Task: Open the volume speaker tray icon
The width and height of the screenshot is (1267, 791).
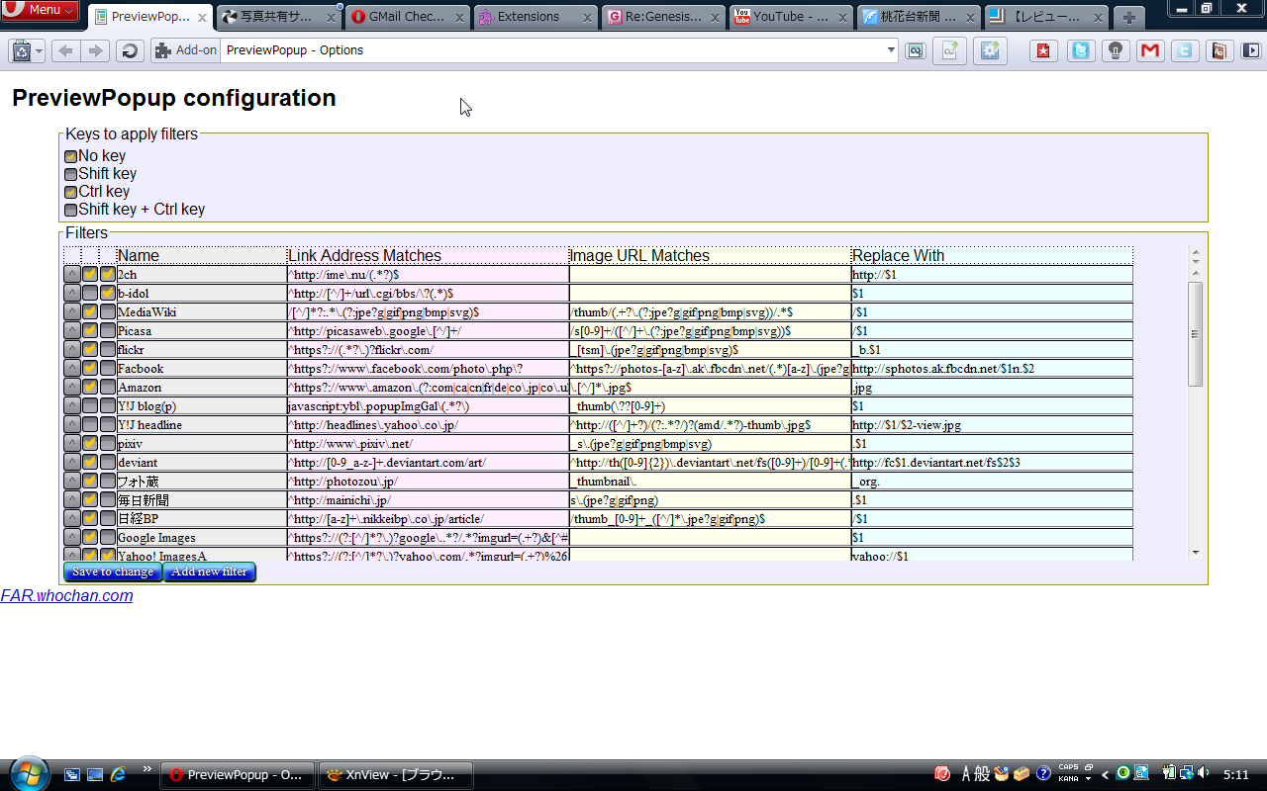Action: (x=1203, y=773)
